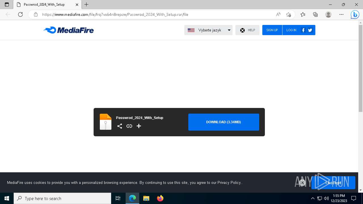Copy link using the chain icon
This screenshot has height=204, width=363.
point(129,126)
